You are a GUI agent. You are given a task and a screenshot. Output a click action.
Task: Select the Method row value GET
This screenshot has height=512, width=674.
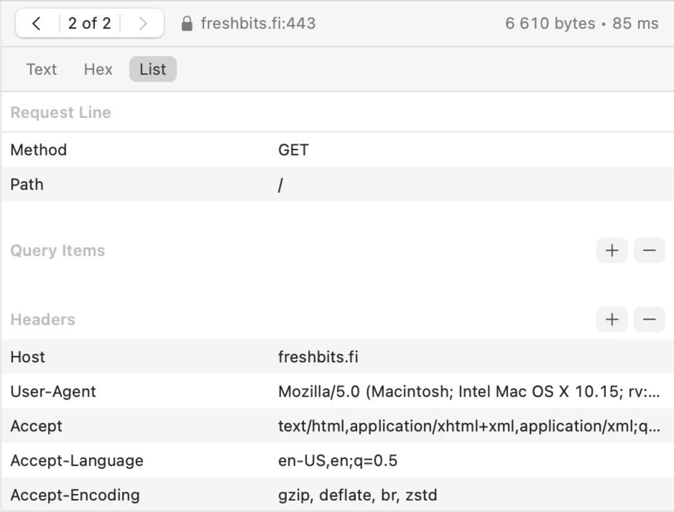pyautogui.click(x=293, y=150)
